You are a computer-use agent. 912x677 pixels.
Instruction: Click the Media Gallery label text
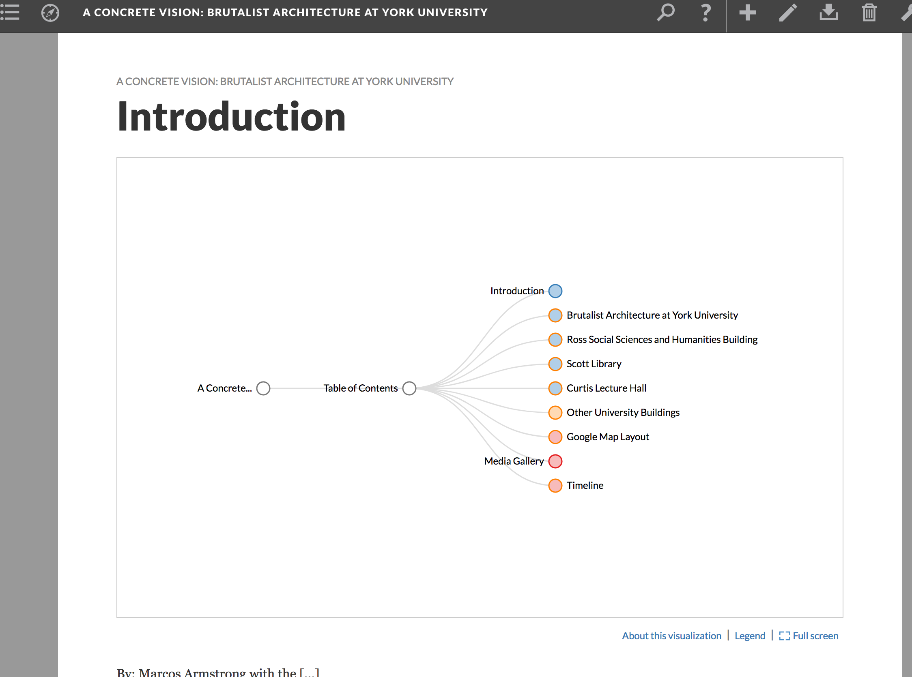[x=514, y=461]
